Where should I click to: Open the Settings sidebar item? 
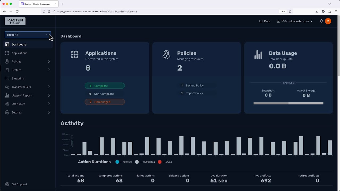(28, 112)
